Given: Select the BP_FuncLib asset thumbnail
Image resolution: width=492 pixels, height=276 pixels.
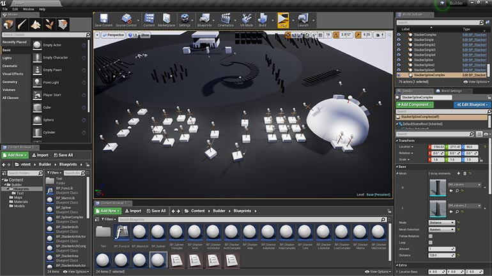Looking at the screenshot, I should (x=121, y=232).
